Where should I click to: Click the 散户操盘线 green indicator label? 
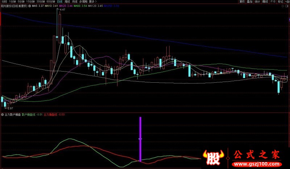tap(32, 114)
